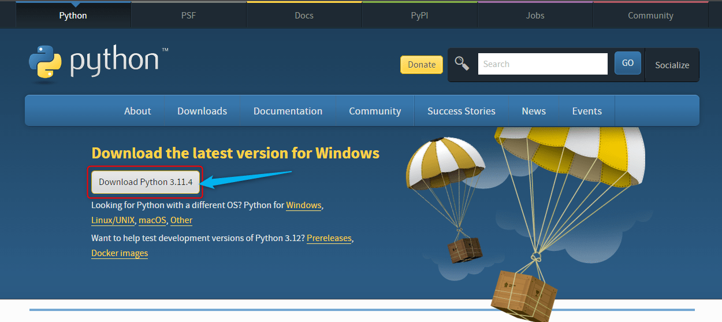Open the About navigation menu
The image size is (722, 322).
coord(137,111)
